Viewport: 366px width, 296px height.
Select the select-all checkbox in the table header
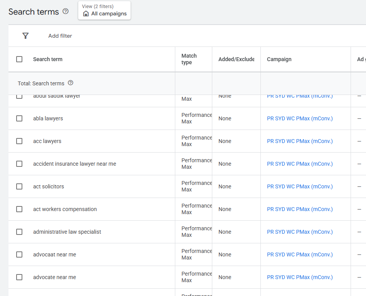pyautogui.click(x=19, y=59)
